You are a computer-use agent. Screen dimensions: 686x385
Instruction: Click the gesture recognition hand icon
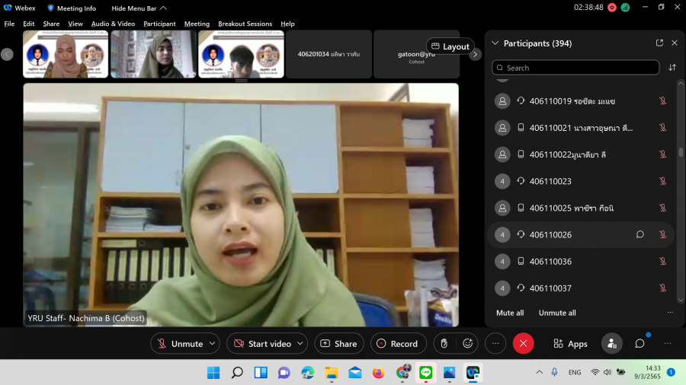coord(444,343)
